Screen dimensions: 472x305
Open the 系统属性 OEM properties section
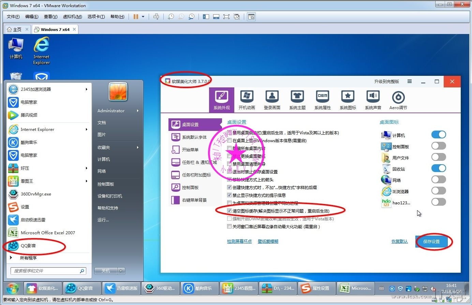pos(322,100)
